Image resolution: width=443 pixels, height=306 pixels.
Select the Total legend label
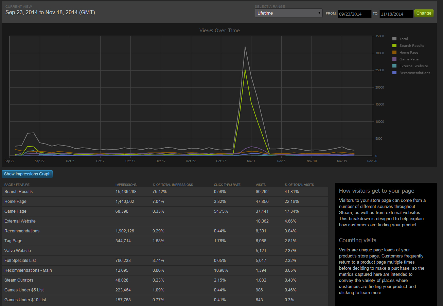(404, 39)
